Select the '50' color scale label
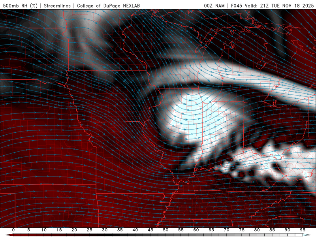This screenshot has height=237, width=316. 166,230
